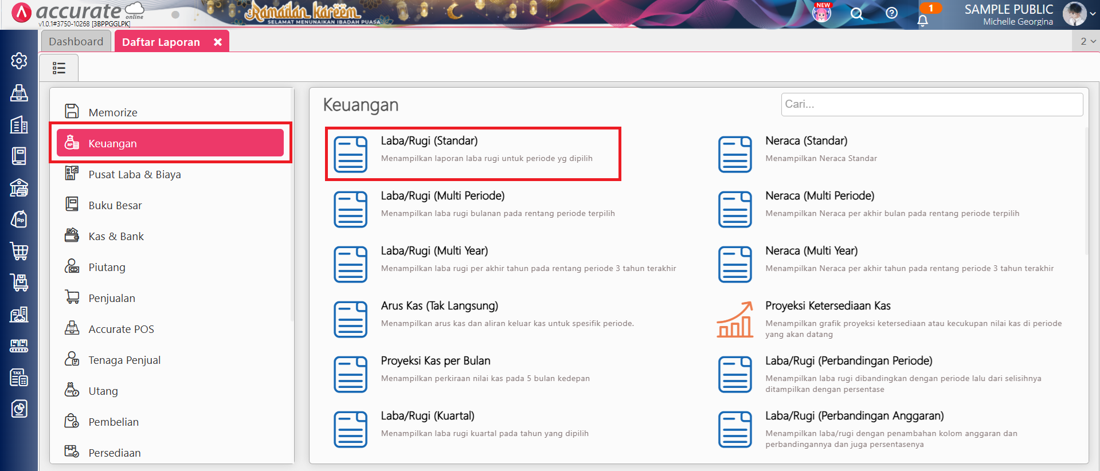Image resolution: width=1100 pixels, height=471 pixels.
Task: Open the cash register sidebar icon
Action: (x=19, y=93)
